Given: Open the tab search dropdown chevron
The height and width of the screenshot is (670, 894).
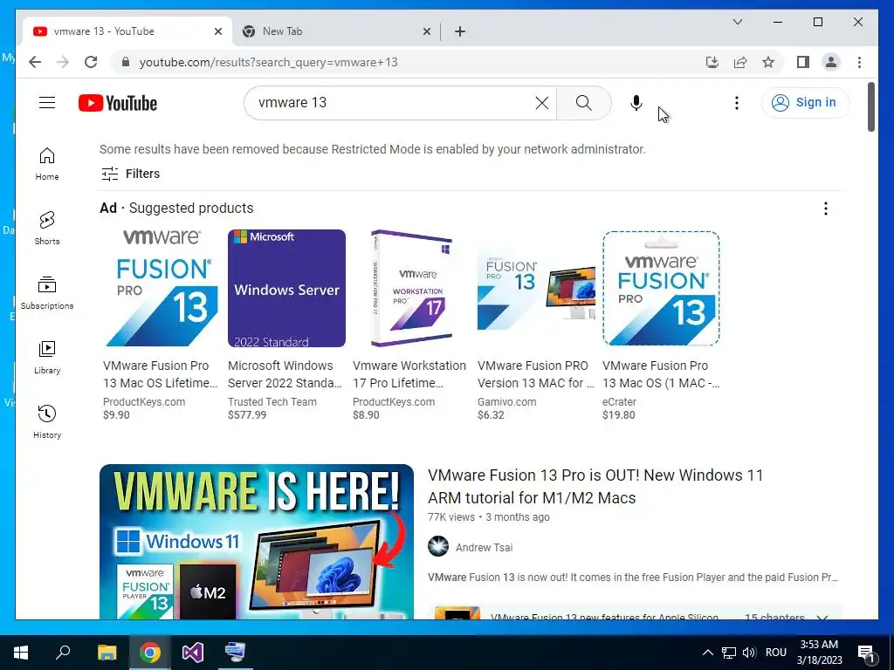Looking at the screenshot, I should (737, 22).
